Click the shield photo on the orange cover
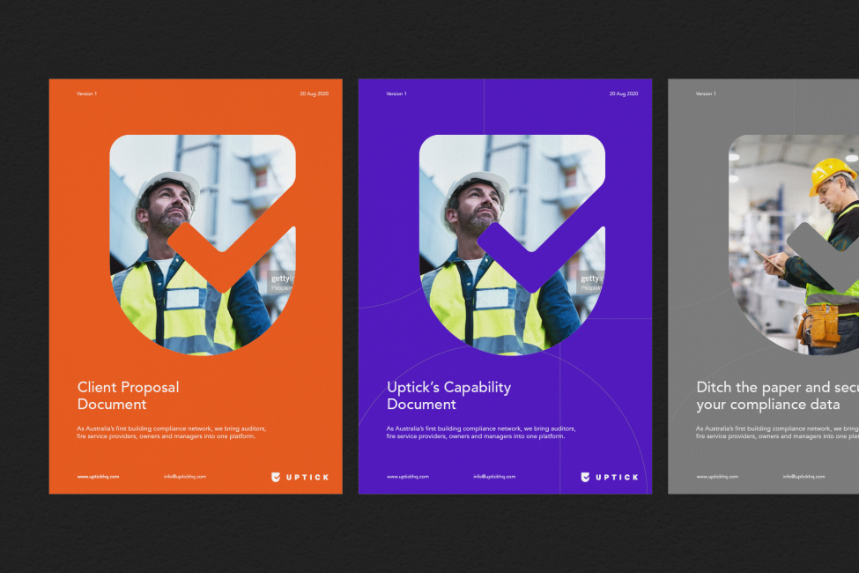 click(x=203, y=244)
